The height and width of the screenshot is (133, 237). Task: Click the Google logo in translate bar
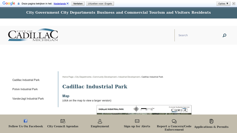[x=9, y=3]
